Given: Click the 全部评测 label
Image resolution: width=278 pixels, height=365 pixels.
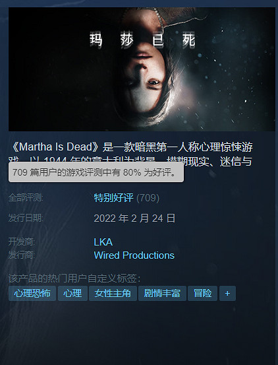Looking at the screenshot, I should pyautogui.click(x=26, y=198).
